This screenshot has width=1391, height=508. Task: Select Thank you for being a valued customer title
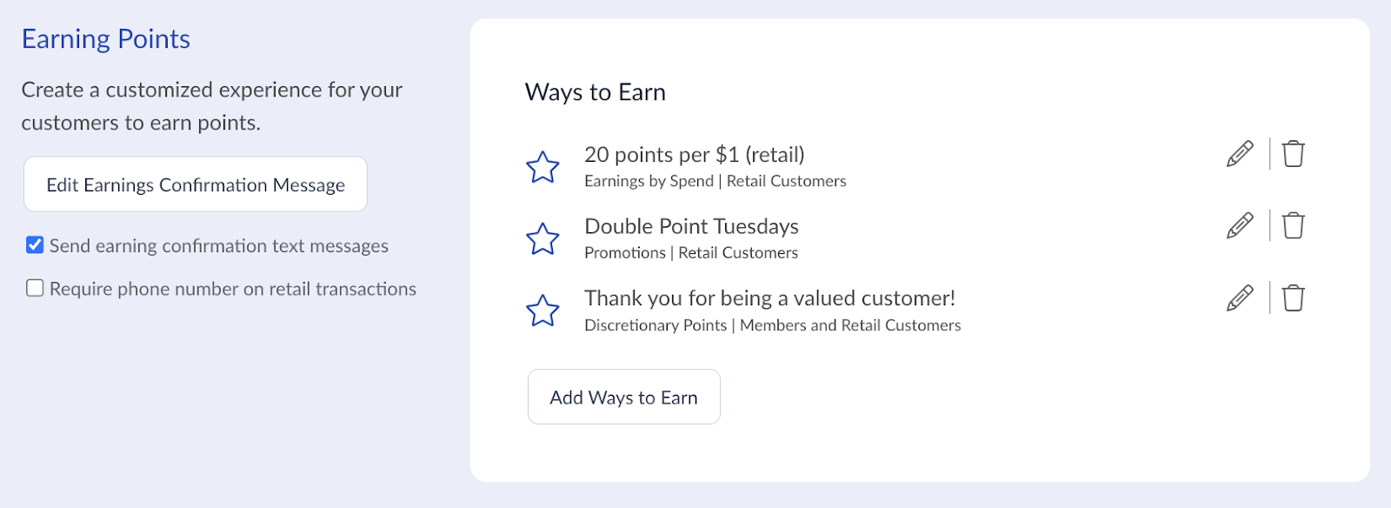770,298
